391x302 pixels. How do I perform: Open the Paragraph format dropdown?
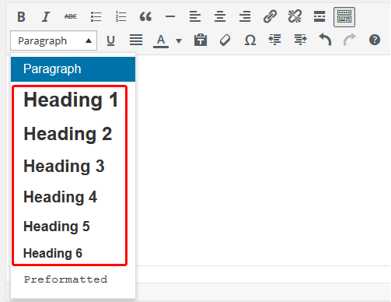pos(54,40)
